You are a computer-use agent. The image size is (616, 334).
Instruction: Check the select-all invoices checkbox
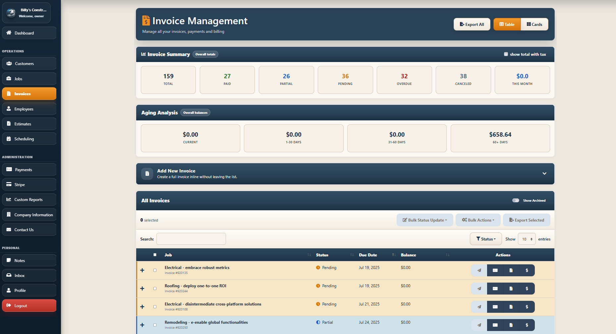155,254
